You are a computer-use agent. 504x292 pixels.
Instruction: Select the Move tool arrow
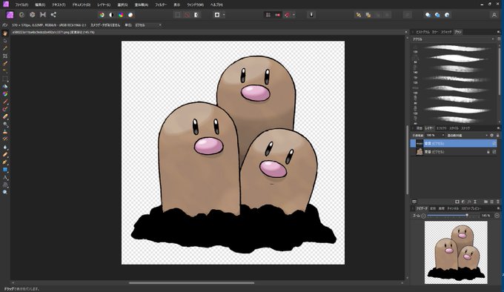pyautogui.click(x=5, y=41)
